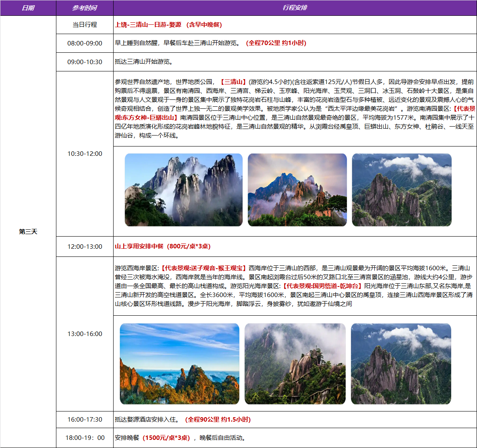This screenshot has width=477, height=448.
Task: Select the 09:00-10:30 time cell
Action: [84, 62]
